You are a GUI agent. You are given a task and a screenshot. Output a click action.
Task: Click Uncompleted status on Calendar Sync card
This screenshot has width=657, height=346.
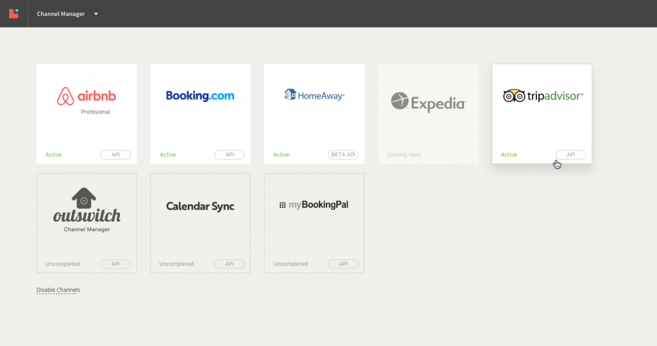point(176,264)
